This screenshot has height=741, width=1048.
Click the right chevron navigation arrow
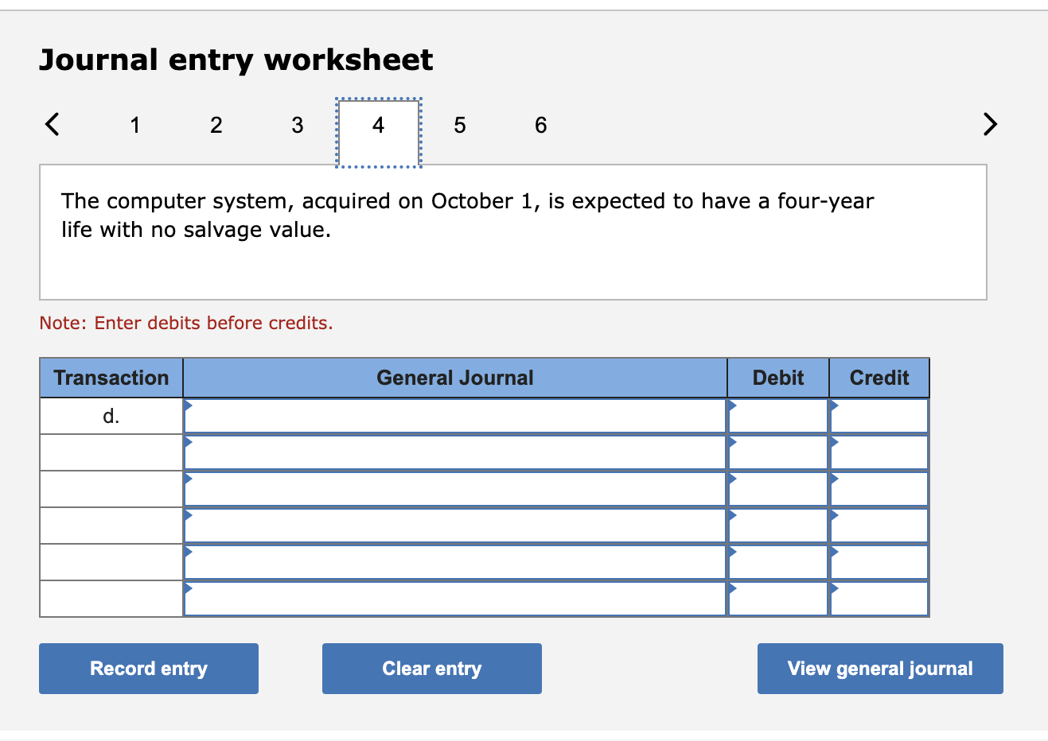click(x=989, y=124)
